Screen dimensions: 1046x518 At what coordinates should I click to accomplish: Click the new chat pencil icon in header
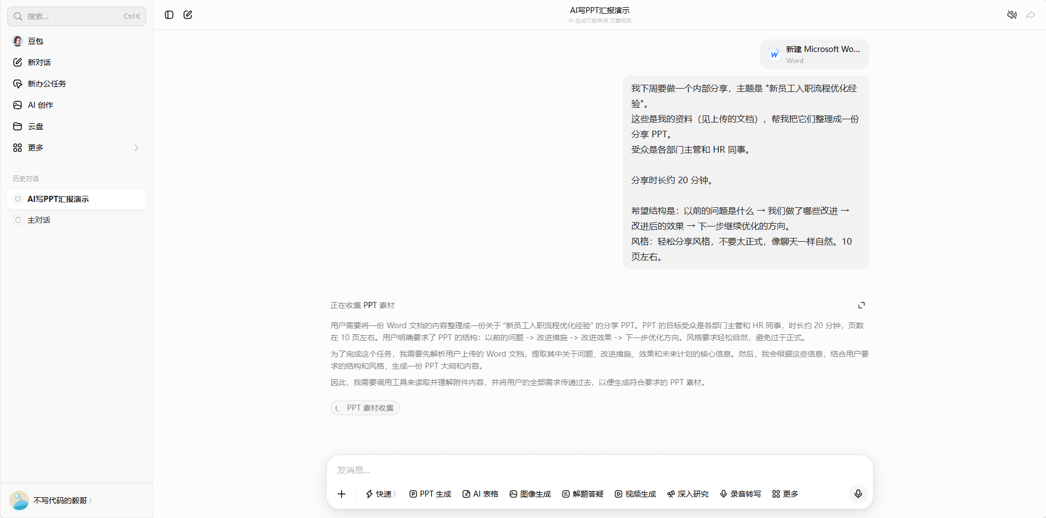pos(188,15)
